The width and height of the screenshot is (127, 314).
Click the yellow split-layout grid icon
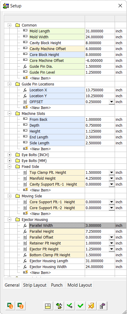click(48, 306)
